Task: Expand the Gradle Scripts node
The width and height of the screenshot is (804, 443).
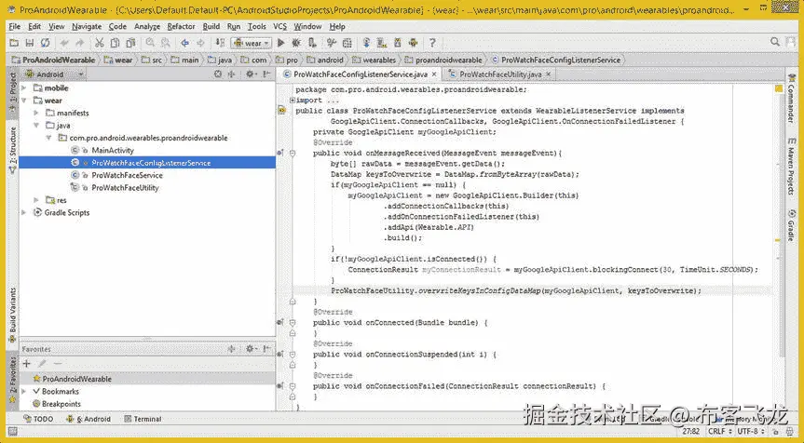Action: click(23, 212)
